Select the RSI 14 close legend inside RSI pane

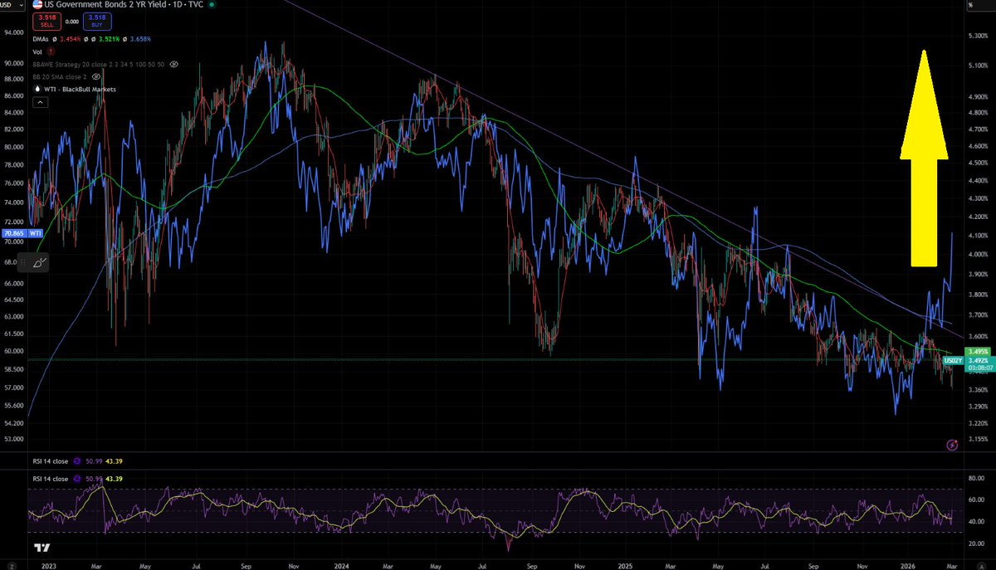tap(51, 479)
